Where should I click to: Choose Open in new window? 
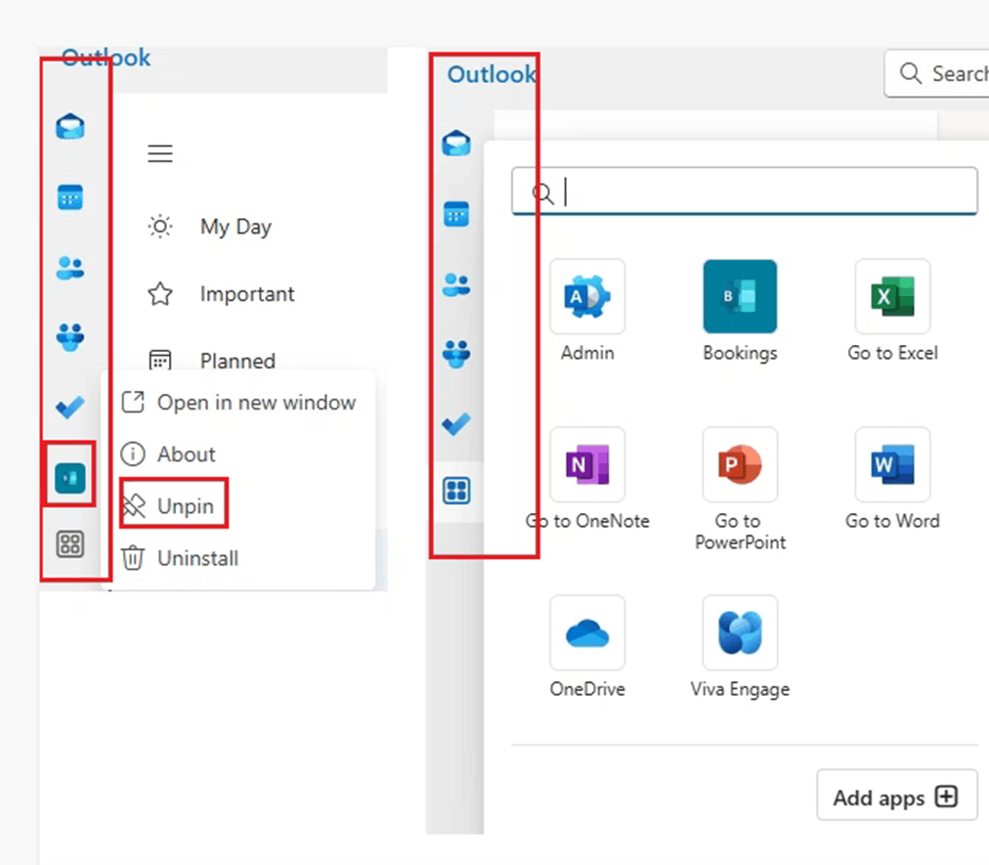click(238, 403)
